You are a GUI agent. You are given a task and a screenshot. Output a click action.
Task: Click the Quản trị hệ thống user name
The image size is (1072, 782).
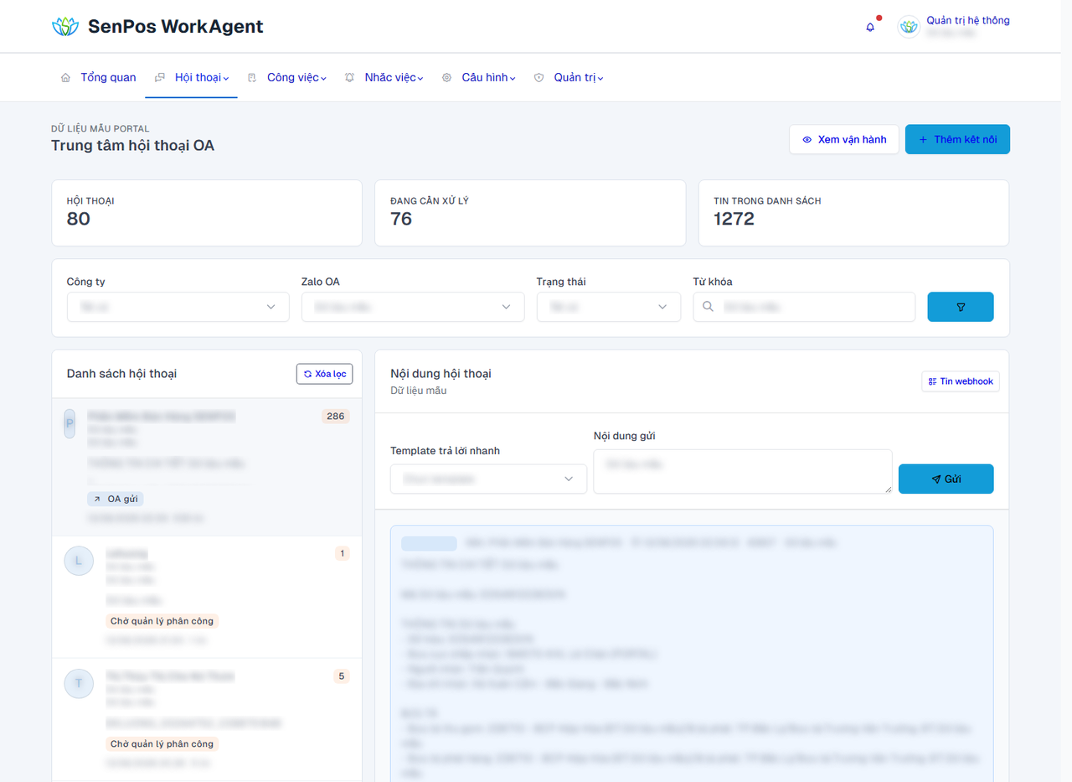click(x=968, y=20)
